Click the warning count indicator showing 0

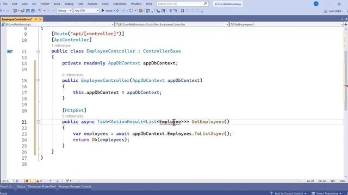[39, 181]
